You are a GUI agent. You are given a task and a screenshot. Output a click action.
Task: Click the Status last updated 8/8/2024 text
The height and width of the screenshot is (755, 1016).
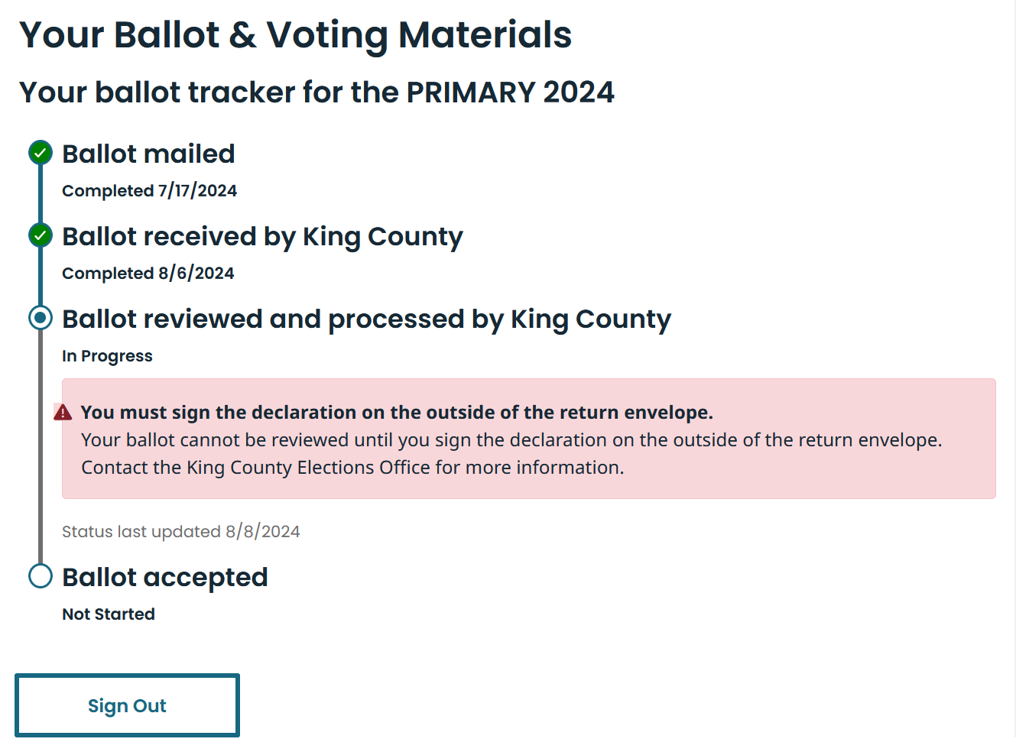180,532
